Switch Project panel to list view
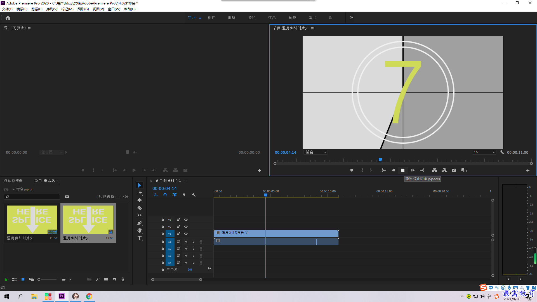The image size is (537, 302). pyautogui.click(x=15, y=279)
